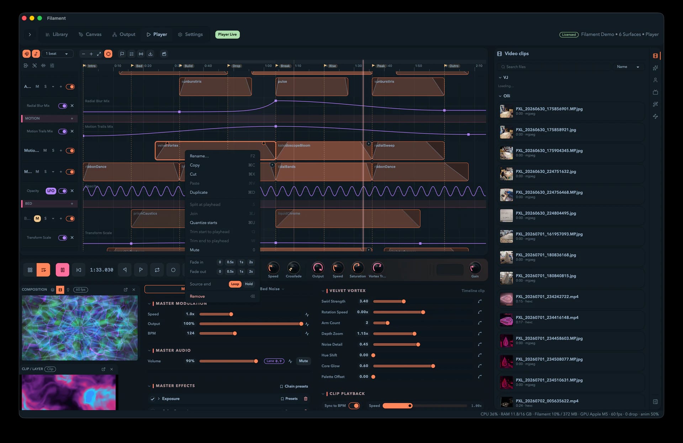Unmute the B... track with M button
Screen dimensions: 683x443
[37, 219]
